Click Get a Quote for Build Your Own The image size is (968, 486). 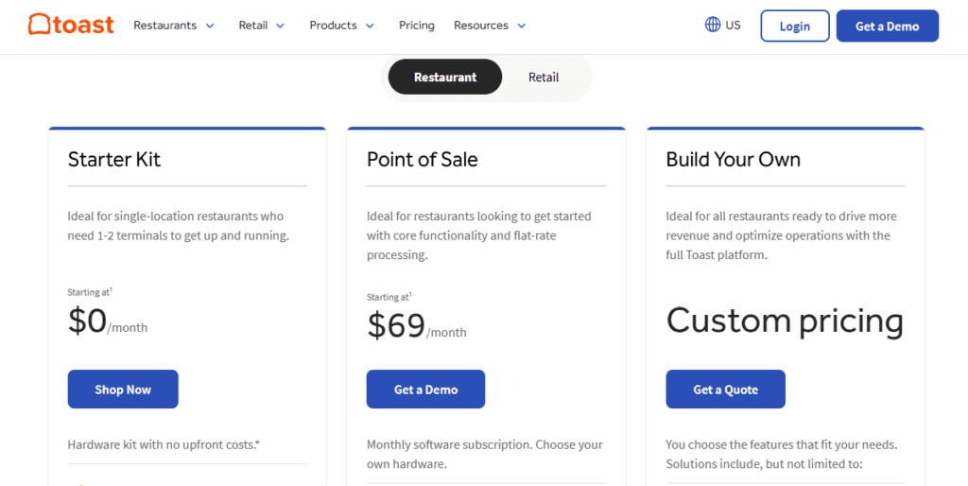pos(725,390)
